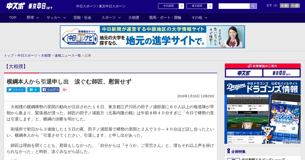Viewport: 305px width, 160px height.
Task: Follow the 速報ニュース一覧 breadcrumb link
Action: [x=68, y=55]
